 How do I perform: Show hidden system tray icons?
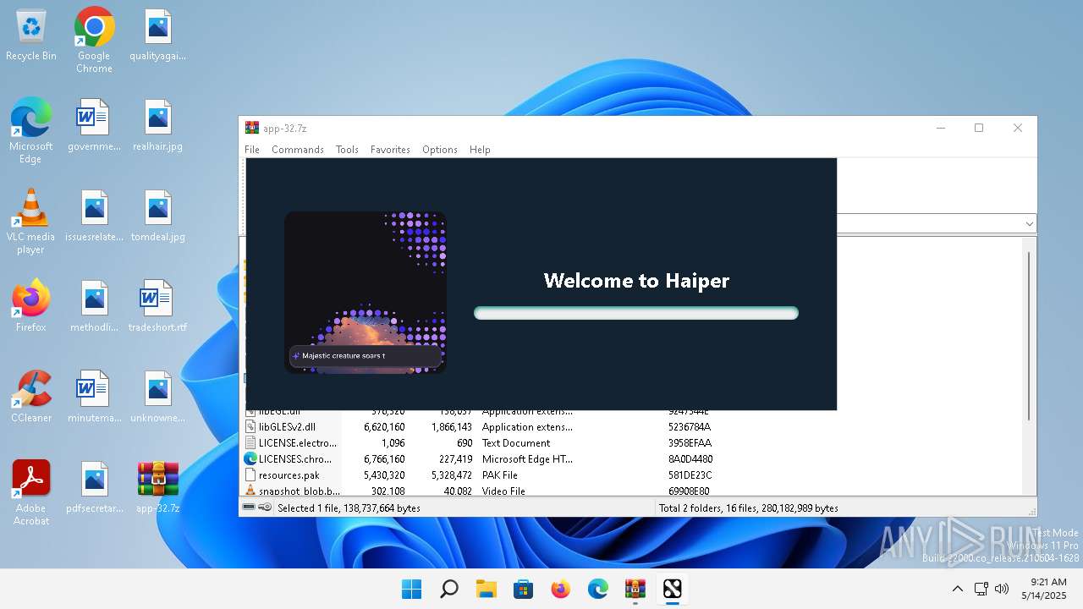point(958,589)
